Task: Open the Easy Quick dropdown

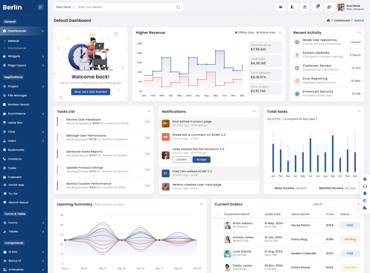Action: (65, 7)
